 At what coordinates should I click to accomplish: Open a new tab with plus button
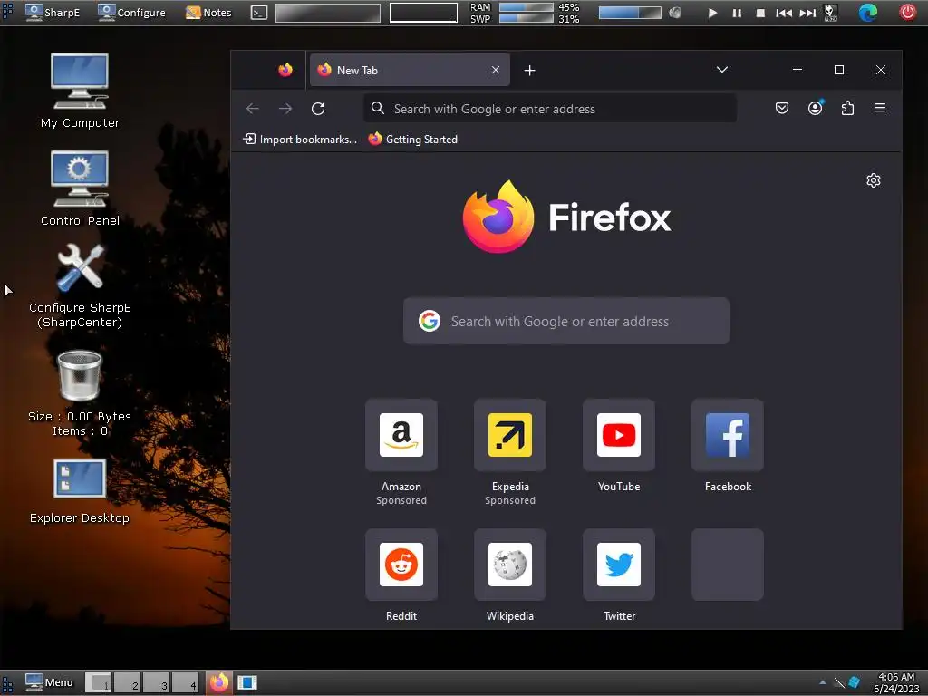[x=529, y=71]
